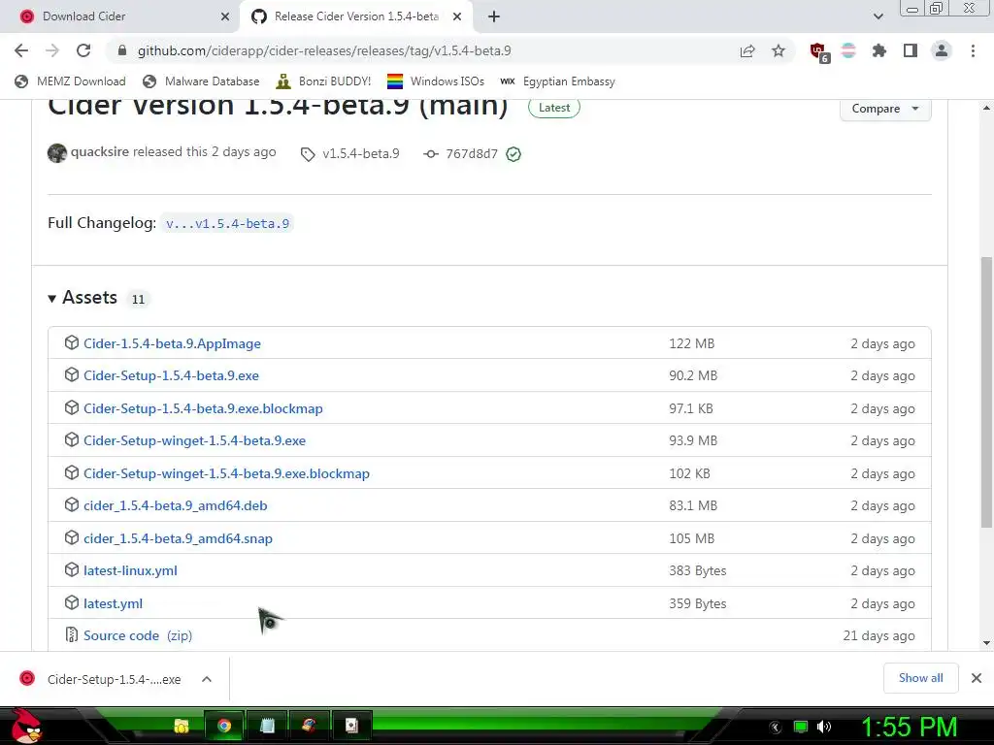Download cider_1.5.4-beta.9_amd64.deb

(x=176, y=505)
